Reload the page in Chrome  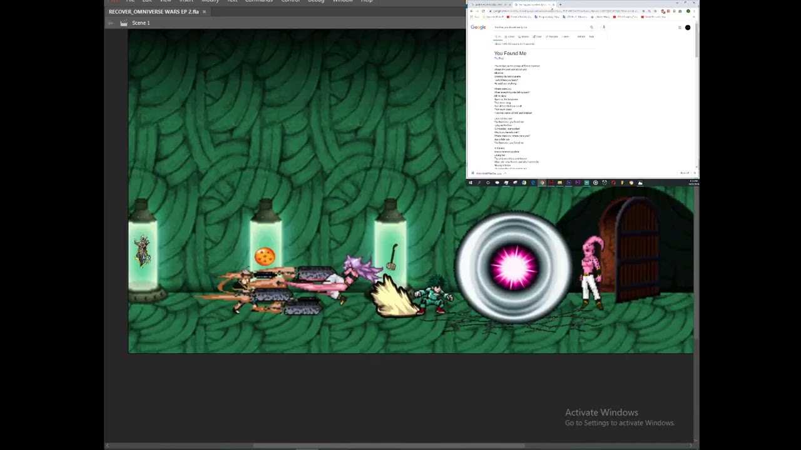point(483,11)
